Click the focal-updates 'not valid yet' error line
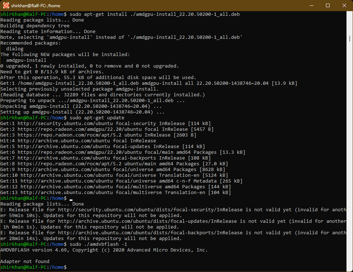The width and height of the screenshot is (353, 272). [173, 224]
